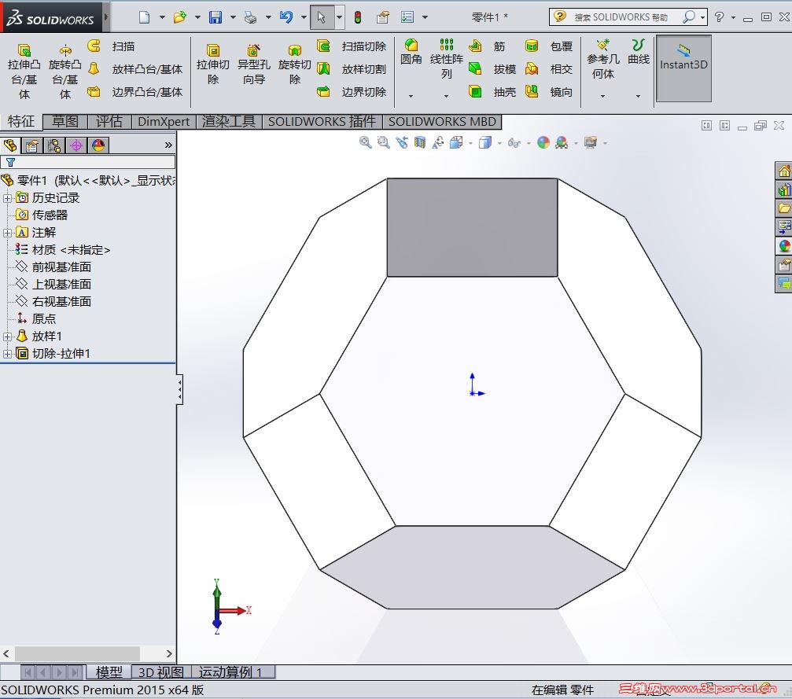The height and width of the screenshot is (699, 792).
Task: Select the Extruded Boss/Base (拉伸凸台/基体) tool
Action: tap(24, 71)
